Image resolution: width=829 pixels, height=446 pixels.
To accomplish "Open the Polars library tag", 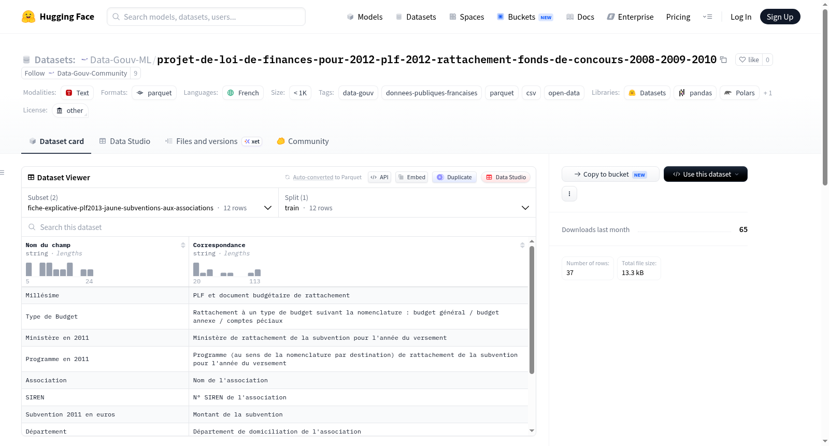I will tap(739, 93).
